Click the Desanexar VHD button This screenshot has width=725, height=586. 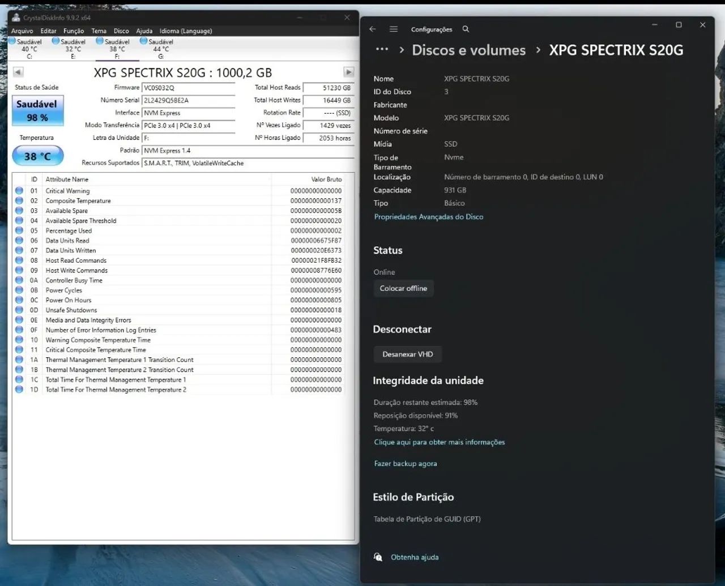point(407,354)
